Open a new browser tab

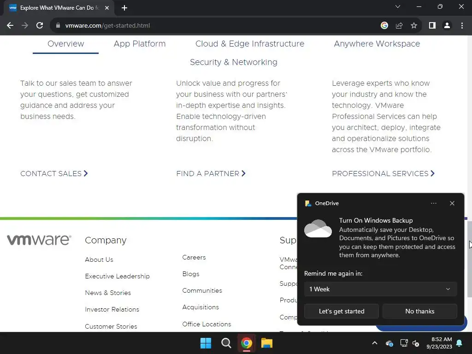pyautogui.click(x=124, y=8)
